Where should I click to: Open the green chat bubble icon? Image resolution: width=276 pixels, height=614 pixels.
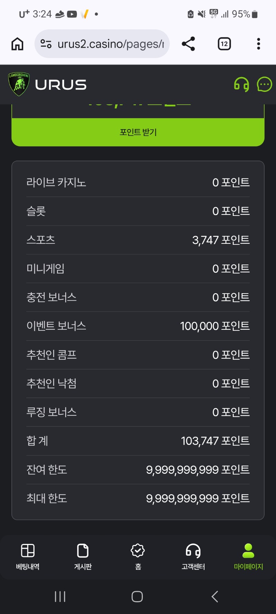(265, 84)
